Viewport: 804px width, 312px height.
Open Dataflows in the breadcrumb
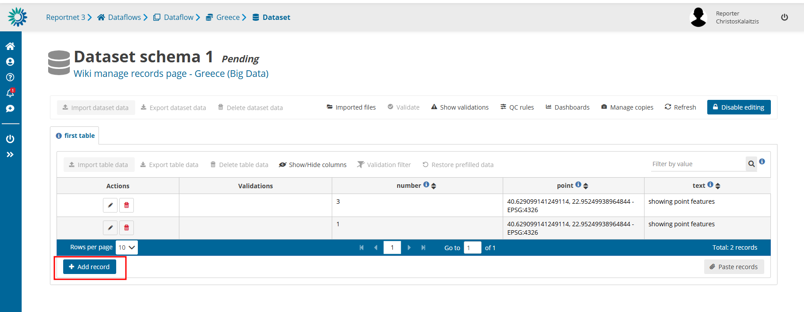pos(124,17)
